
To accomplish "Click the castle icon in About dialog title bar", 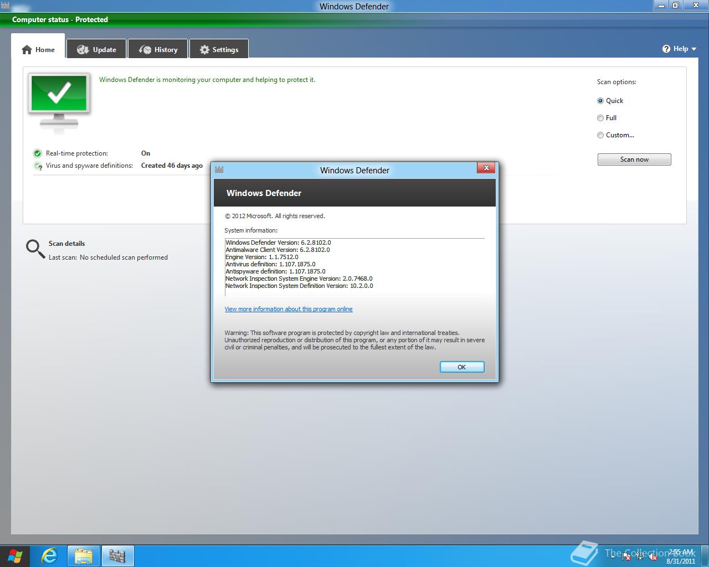I will coord(219,170).
